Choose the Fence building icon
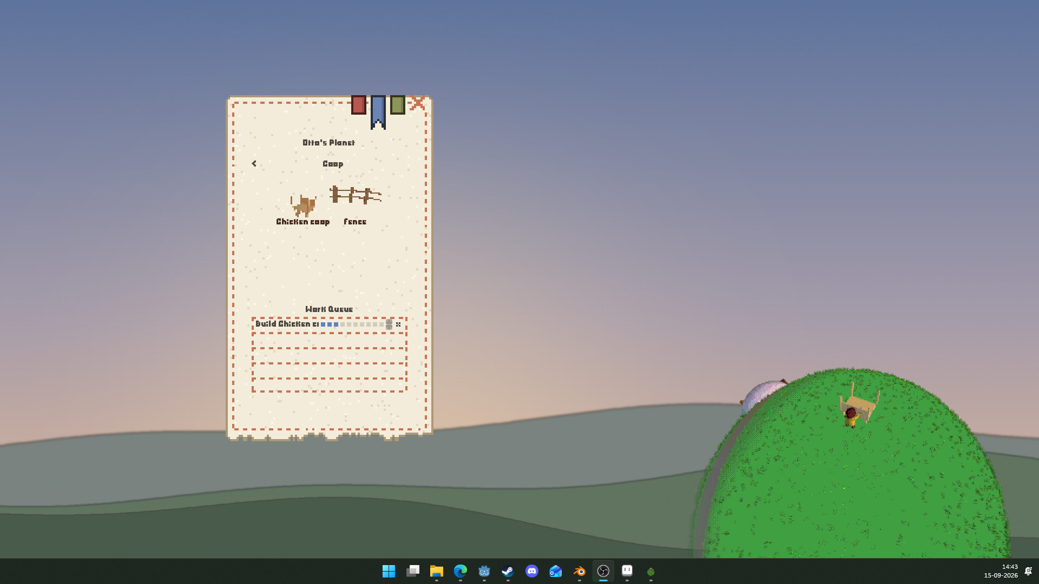This screenshot has width=1039, height=584. coord(356,195)
